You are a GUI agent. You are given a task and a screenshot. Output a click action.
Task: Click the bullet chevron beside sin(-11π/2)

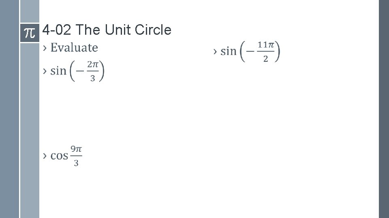coord(215,51)
